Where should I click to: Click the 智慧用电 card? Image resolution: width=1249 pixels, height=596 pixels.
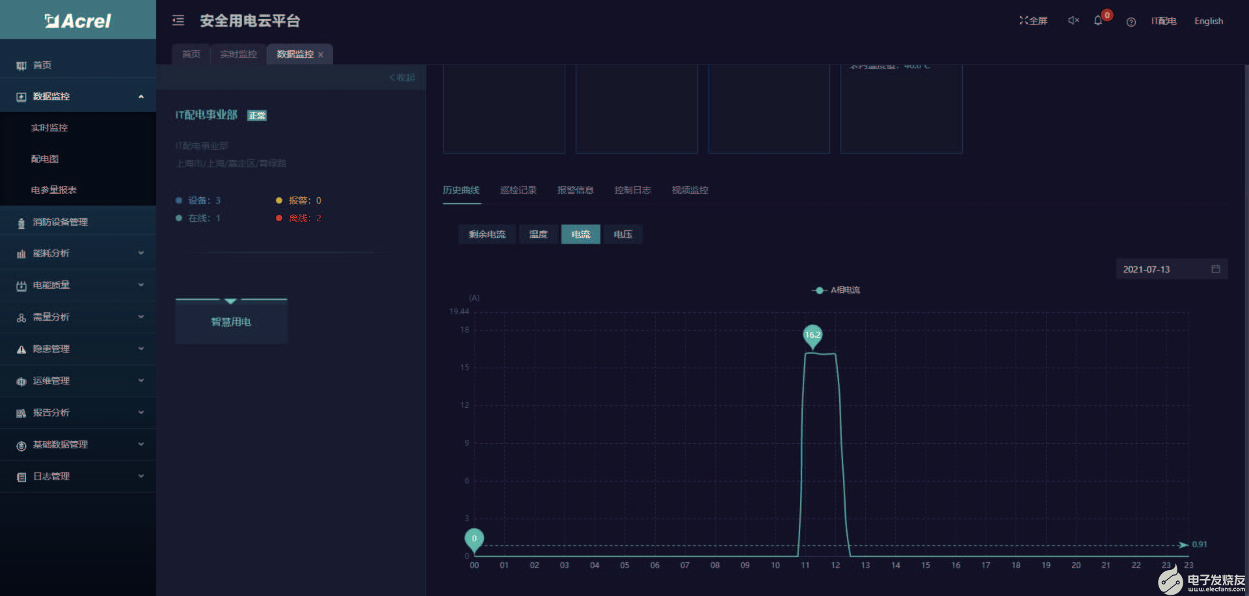231,321
